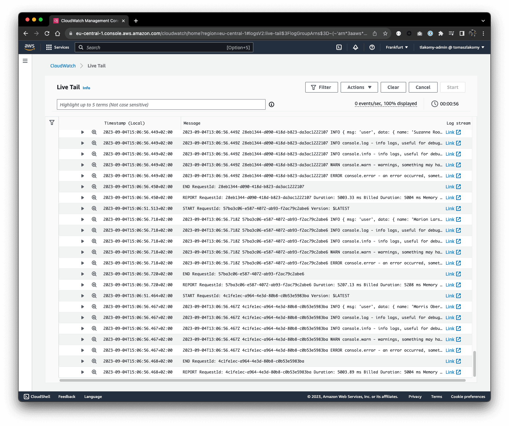Open log stream icon for 'Suzanne Roo' row
The image size is (509, 426).
point(458,132)
